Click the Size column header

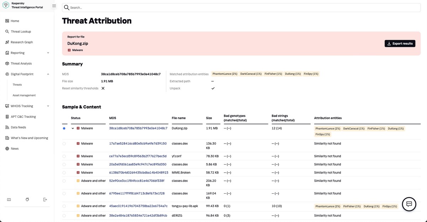(209, 118)
